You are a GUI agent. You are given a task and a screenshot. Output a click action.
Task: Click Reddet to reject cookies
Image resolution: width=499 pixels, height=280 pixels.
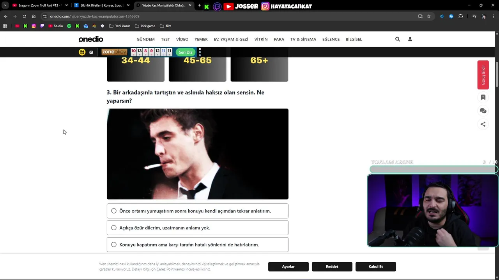click(332, 267)
